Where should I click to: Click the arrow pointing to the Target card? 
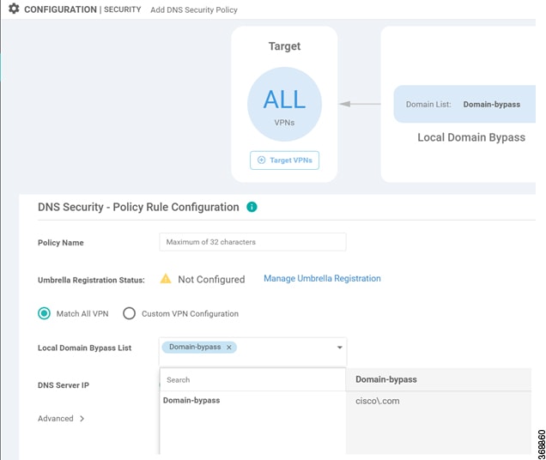click(x=360, y=104)
